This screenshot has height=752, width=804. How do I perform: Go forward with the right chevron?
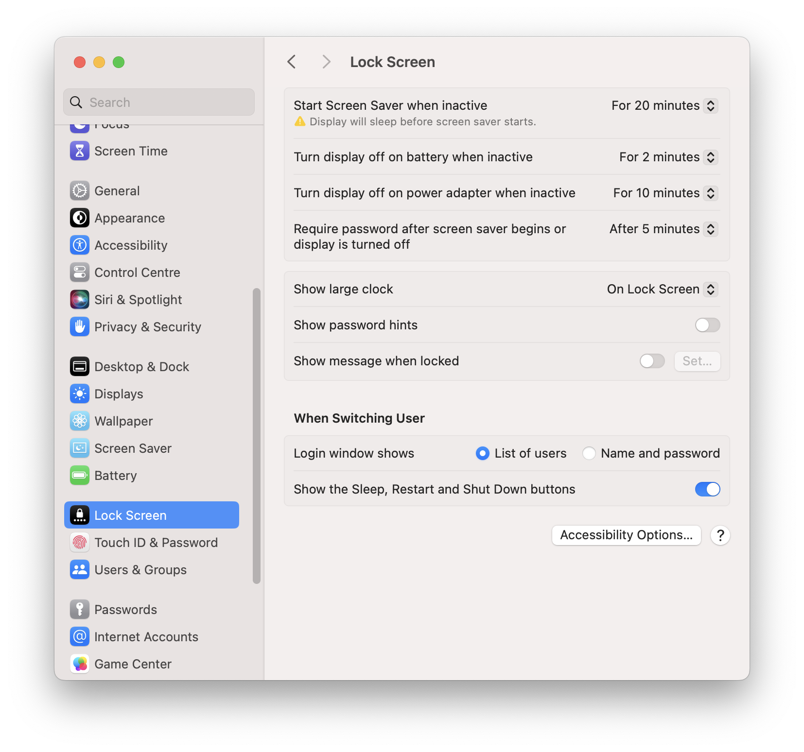pyautogui.click(x=326, y=62)
